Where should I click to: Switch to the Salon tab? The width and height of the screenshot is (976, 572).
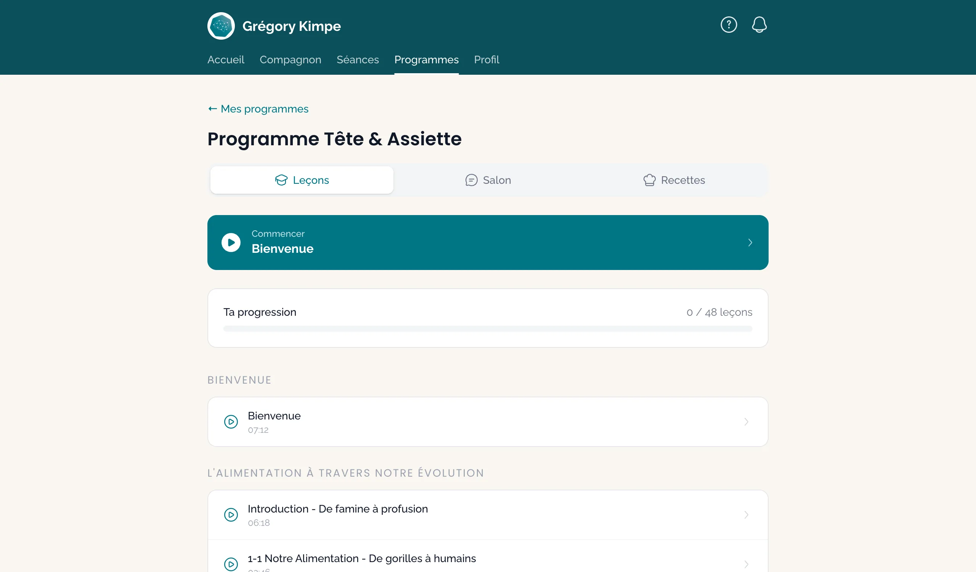pyautogui.click(x=488, y=180)
